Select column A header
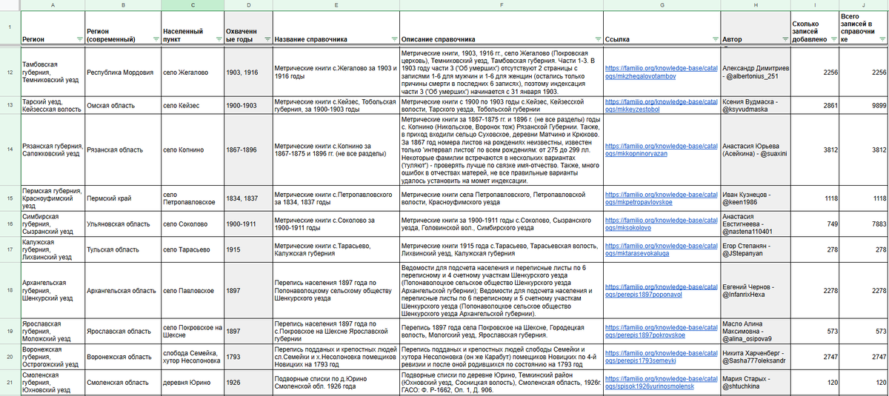The width and height of the screenshot is (889, 396). tap(52, 5)
